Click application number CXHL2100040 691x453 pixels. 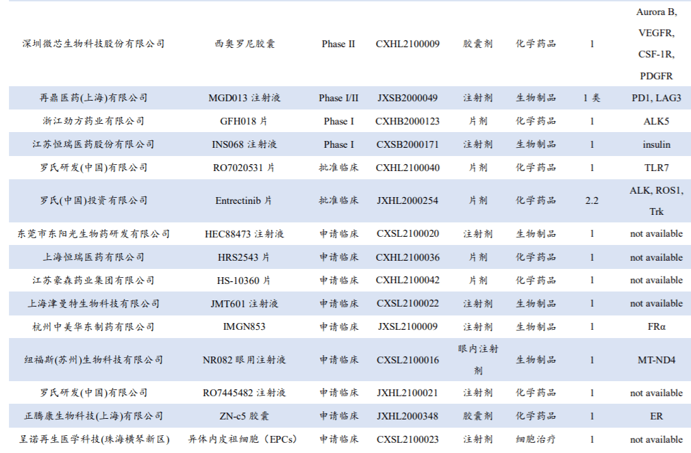(x=407, y=168)
